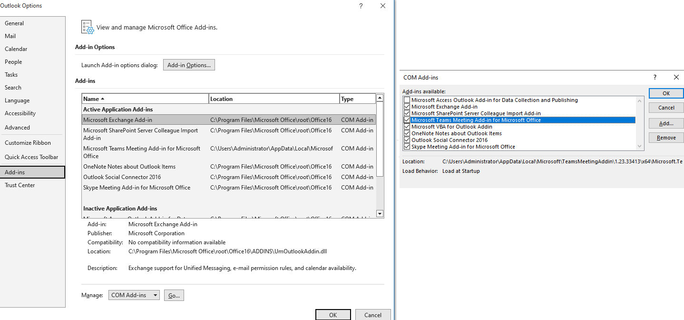
Task: Open Language options category
Action: (x=32, y=100)
